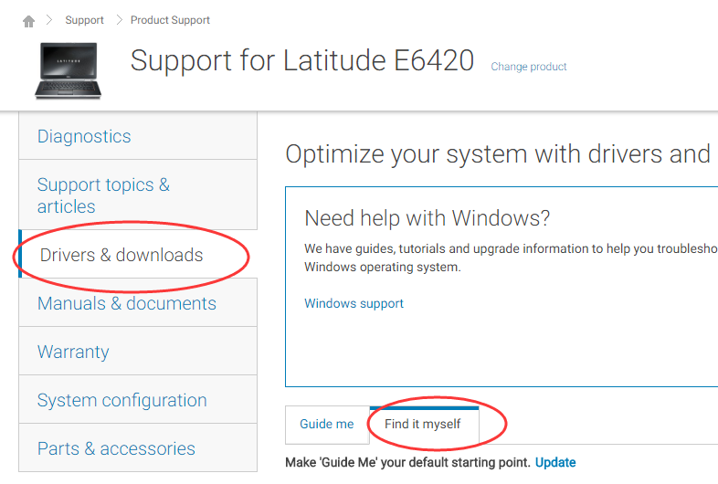This screenshot has width=718, height=484.
Task: Click the home icon in the breadcrumb
Action: tap(28, 20)
